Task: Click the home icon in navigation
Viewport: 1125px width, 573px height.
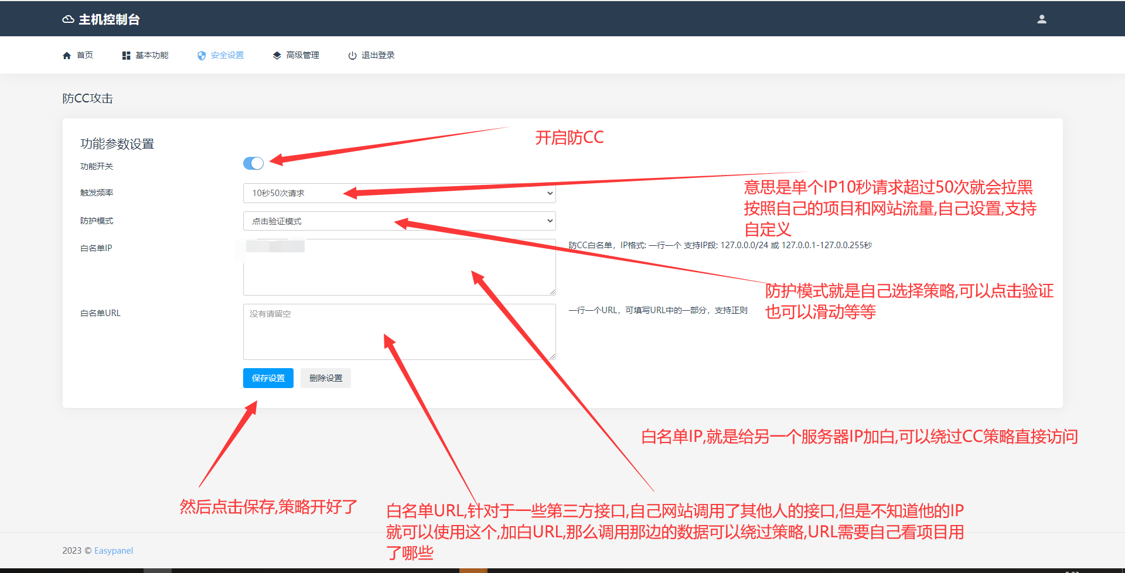Action: point(67,56)
